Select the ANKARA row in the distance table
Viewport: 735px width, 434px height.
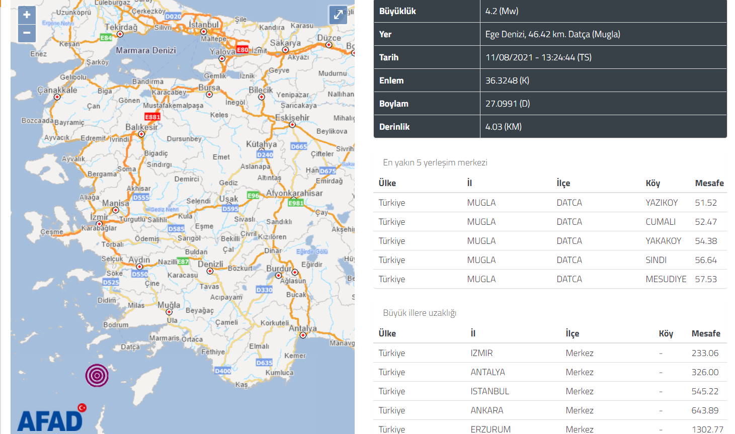486,410
